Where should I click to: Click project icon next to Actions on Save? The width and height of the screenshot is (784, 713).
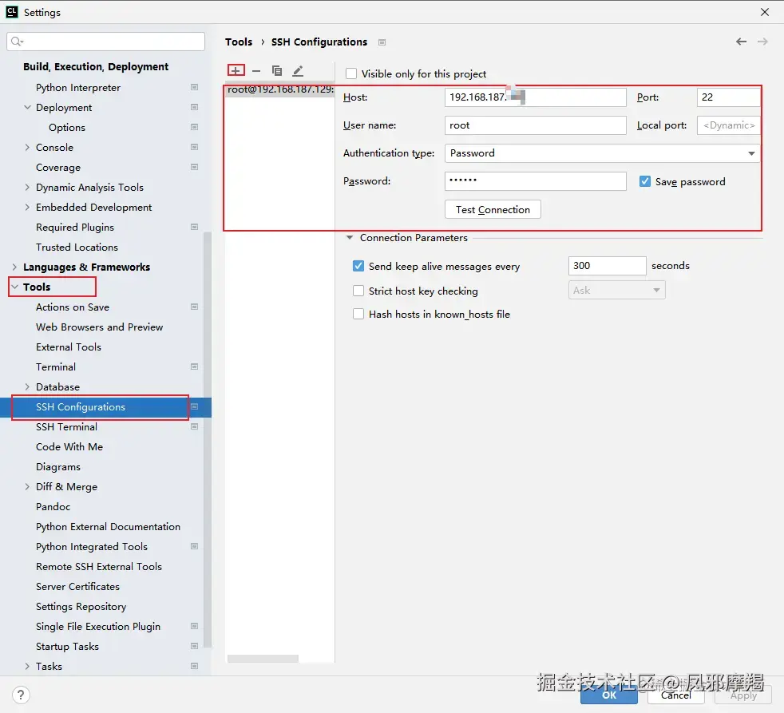[x=195, y=307]
